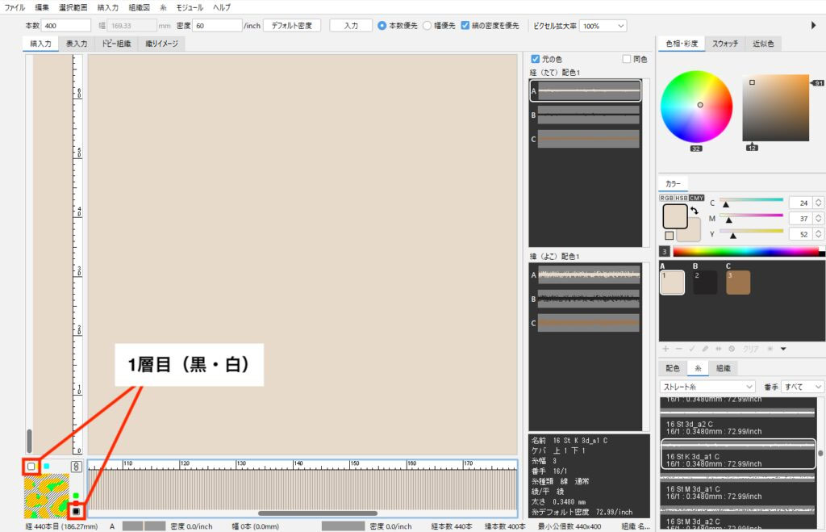Open the ストレート糸 yarn type dropdown
826x532 pixels.
tap(707, 387)
